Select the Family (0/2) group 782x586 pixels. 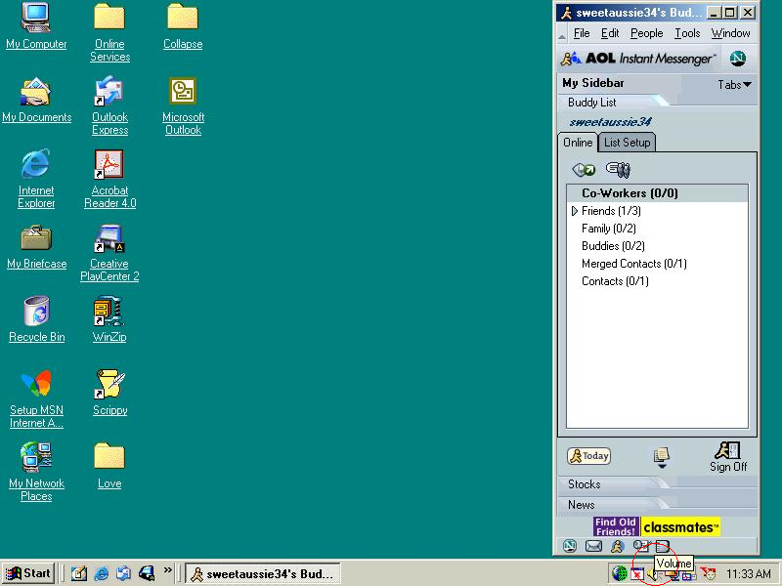coord(608,229)
